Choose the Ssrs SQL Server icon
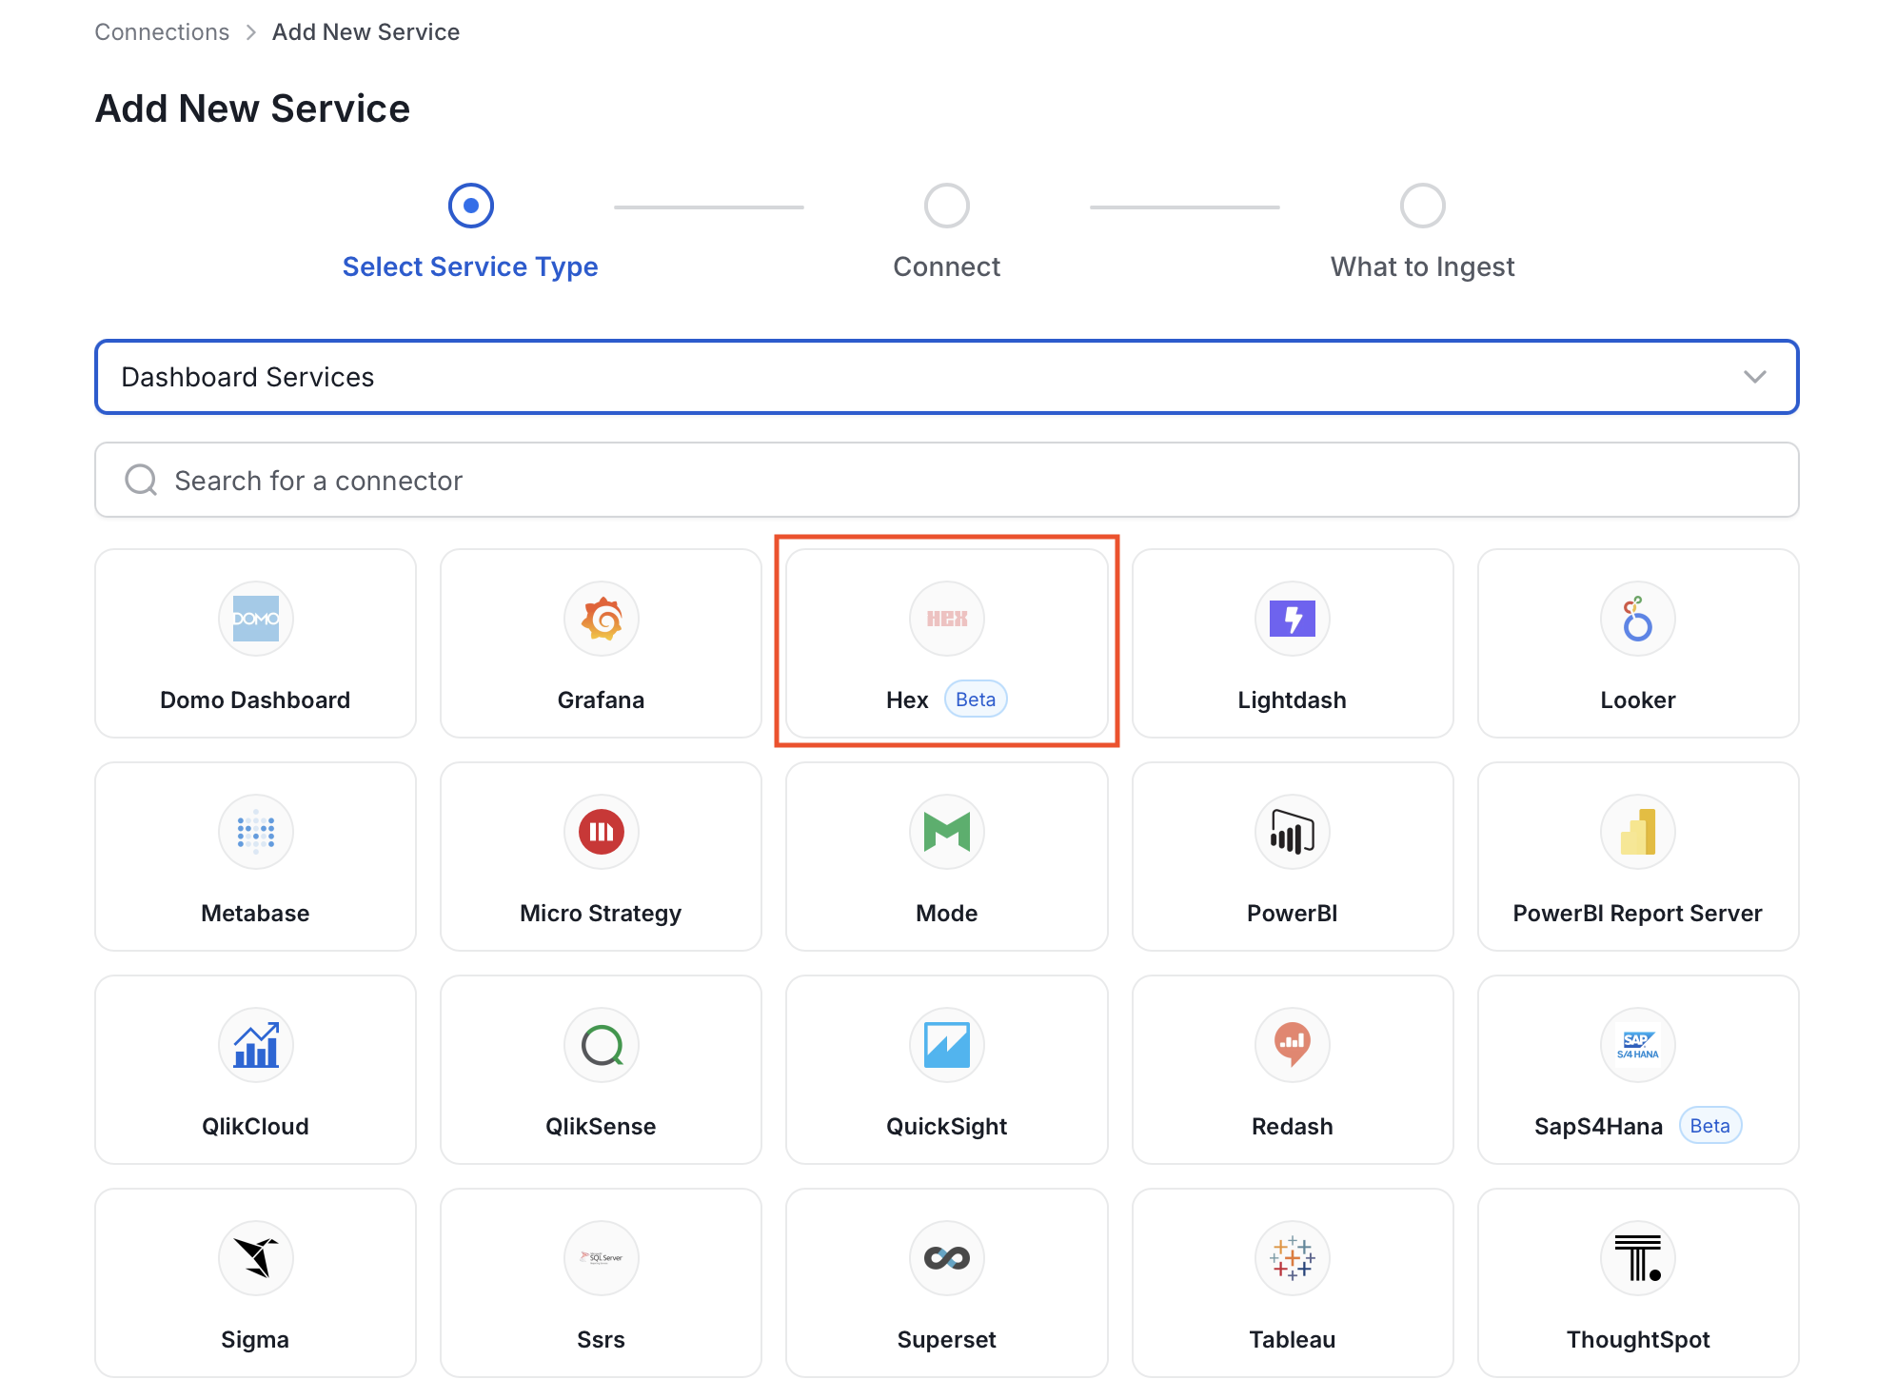This screenshot has width=1877, height=1399. tap(602, 1258)
